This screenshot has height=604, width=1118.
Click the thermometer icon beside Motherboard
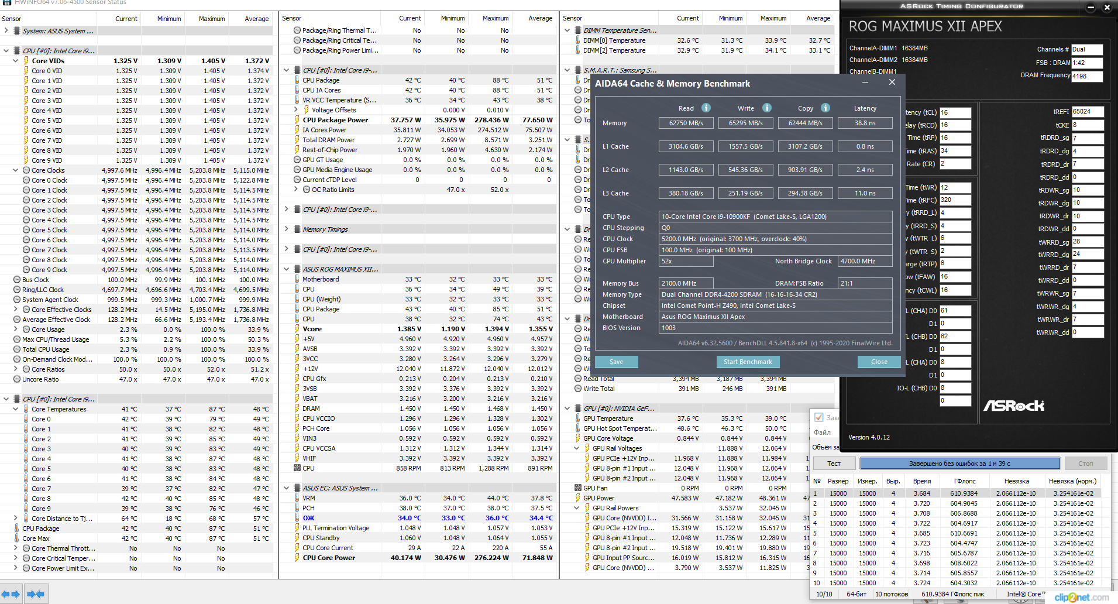pos(297,279)
